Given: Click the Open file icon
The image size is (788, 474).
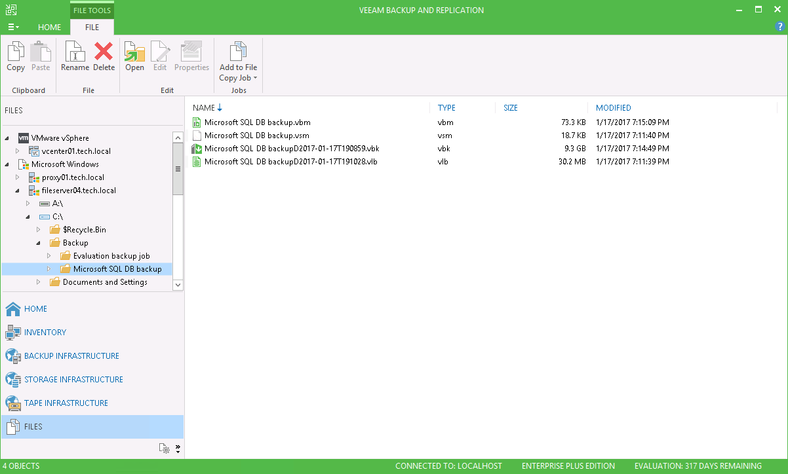Looking at the screenshot, I should tap(134, 52).
